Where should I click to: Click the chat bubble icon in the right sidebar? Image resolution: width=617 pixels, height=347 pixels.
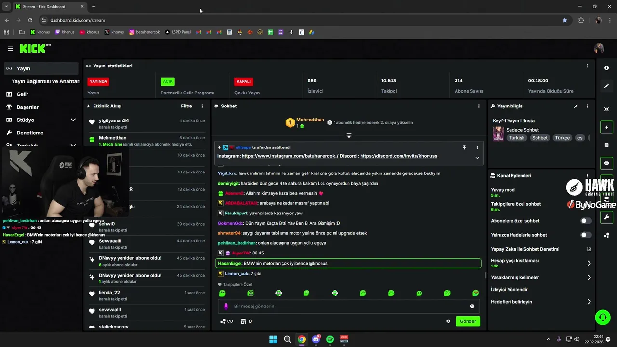pyautogui.click(x=606, y=163)
